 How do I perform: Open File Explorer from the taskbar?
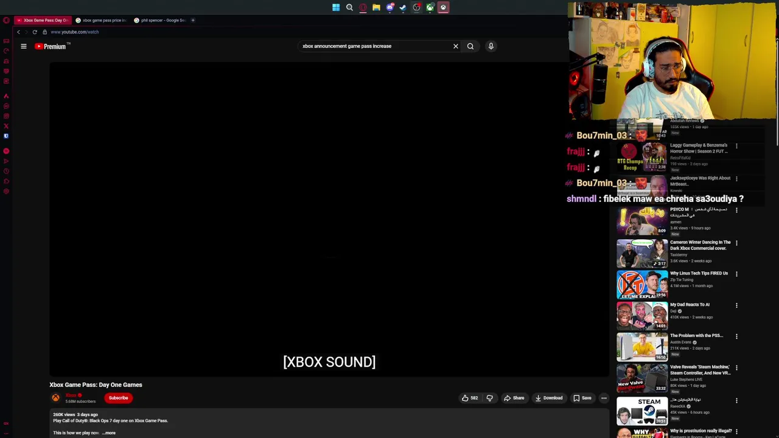[x=376, y=7]
